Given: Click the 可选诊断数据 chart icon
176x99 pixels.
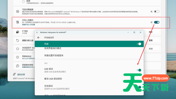Looking at the screenshot, I should [x=18, y=12].
